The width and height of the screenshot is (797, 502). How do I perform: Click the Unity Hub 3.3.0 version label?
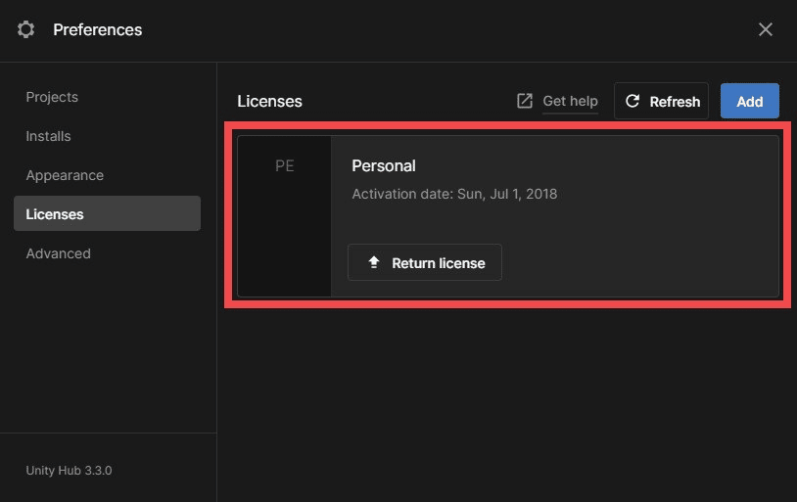tap(69, 471)
